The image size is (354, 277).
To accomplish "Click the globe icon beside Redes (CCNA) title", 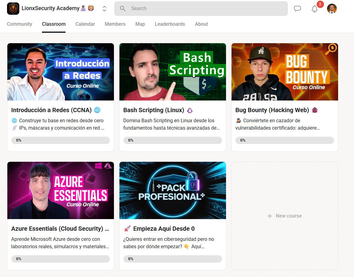I will coord(97,110).
